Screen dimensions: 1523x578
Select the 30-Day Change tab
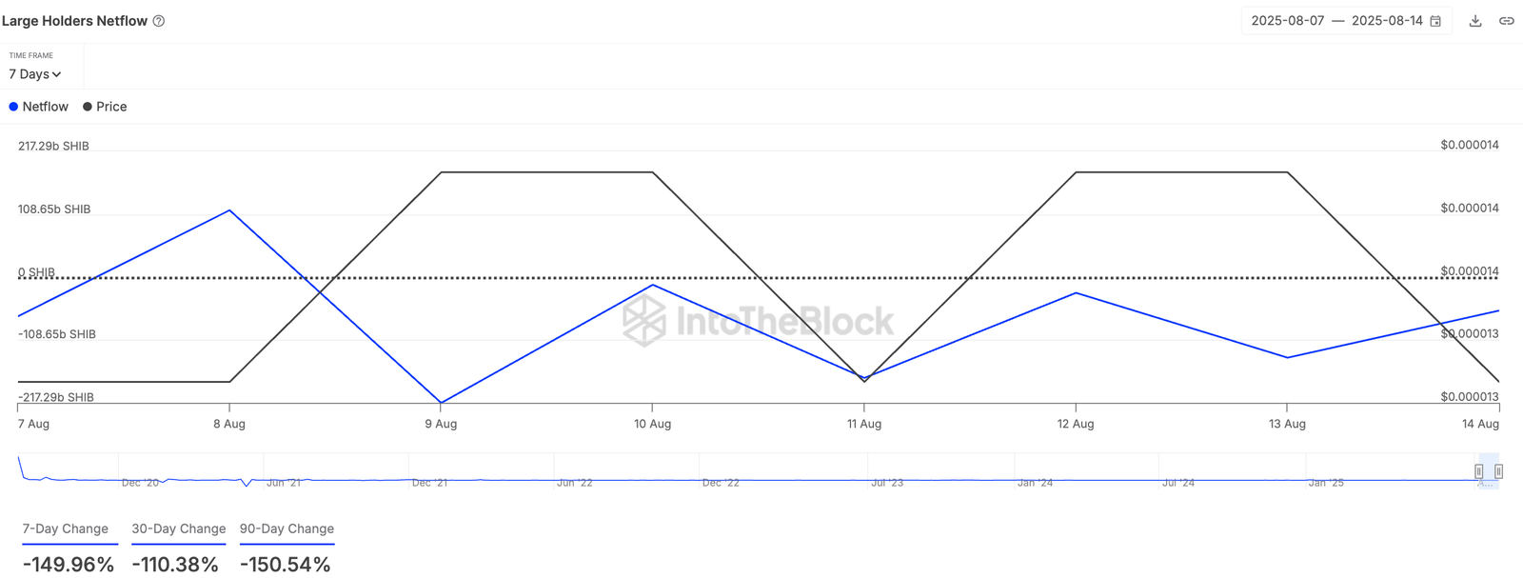(x=178, y=529)
